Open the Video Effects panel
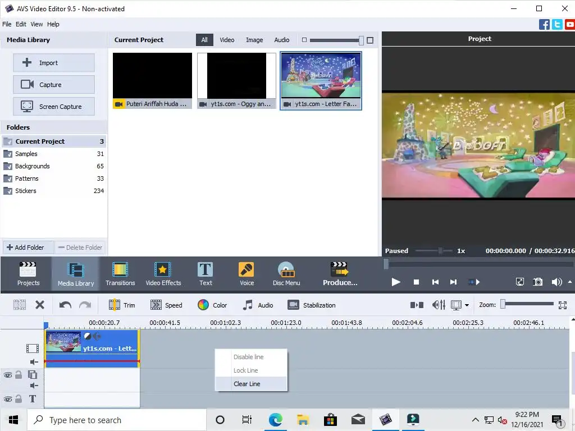 [163, 274]
